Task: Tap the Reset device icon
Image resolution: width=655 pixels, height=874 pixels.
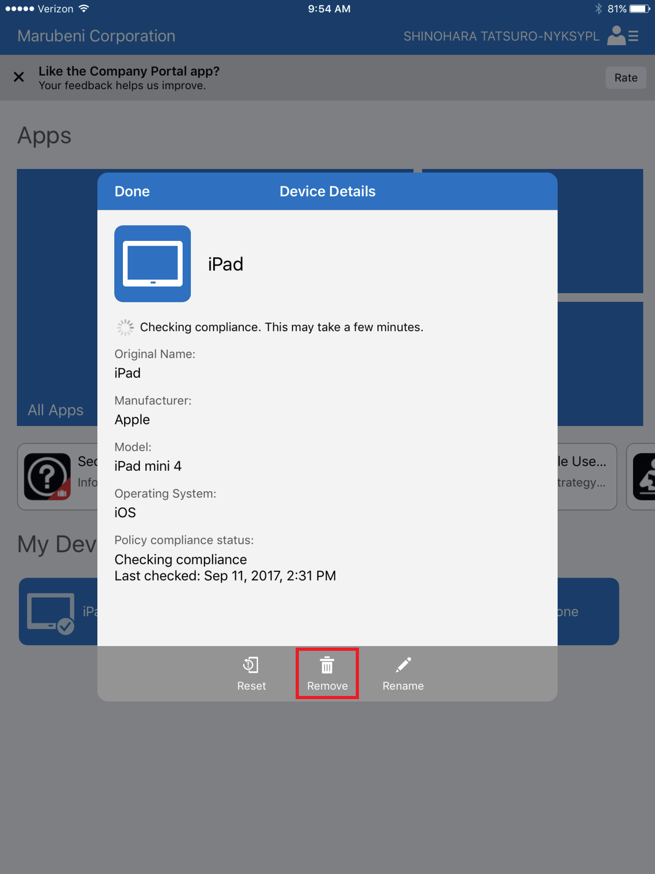Action: 251,665
